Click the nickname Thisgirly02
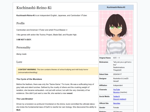 tap(117, 70)
